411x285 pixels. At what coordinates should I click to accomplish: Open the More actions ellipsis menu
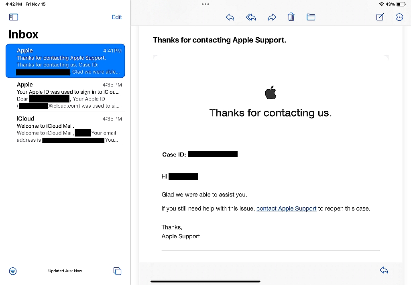click(399, 17)
